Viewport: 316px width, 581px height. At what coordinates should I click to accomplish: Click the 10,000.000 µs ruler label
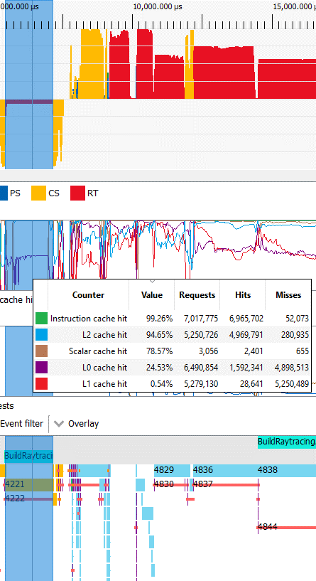(158, 6)
